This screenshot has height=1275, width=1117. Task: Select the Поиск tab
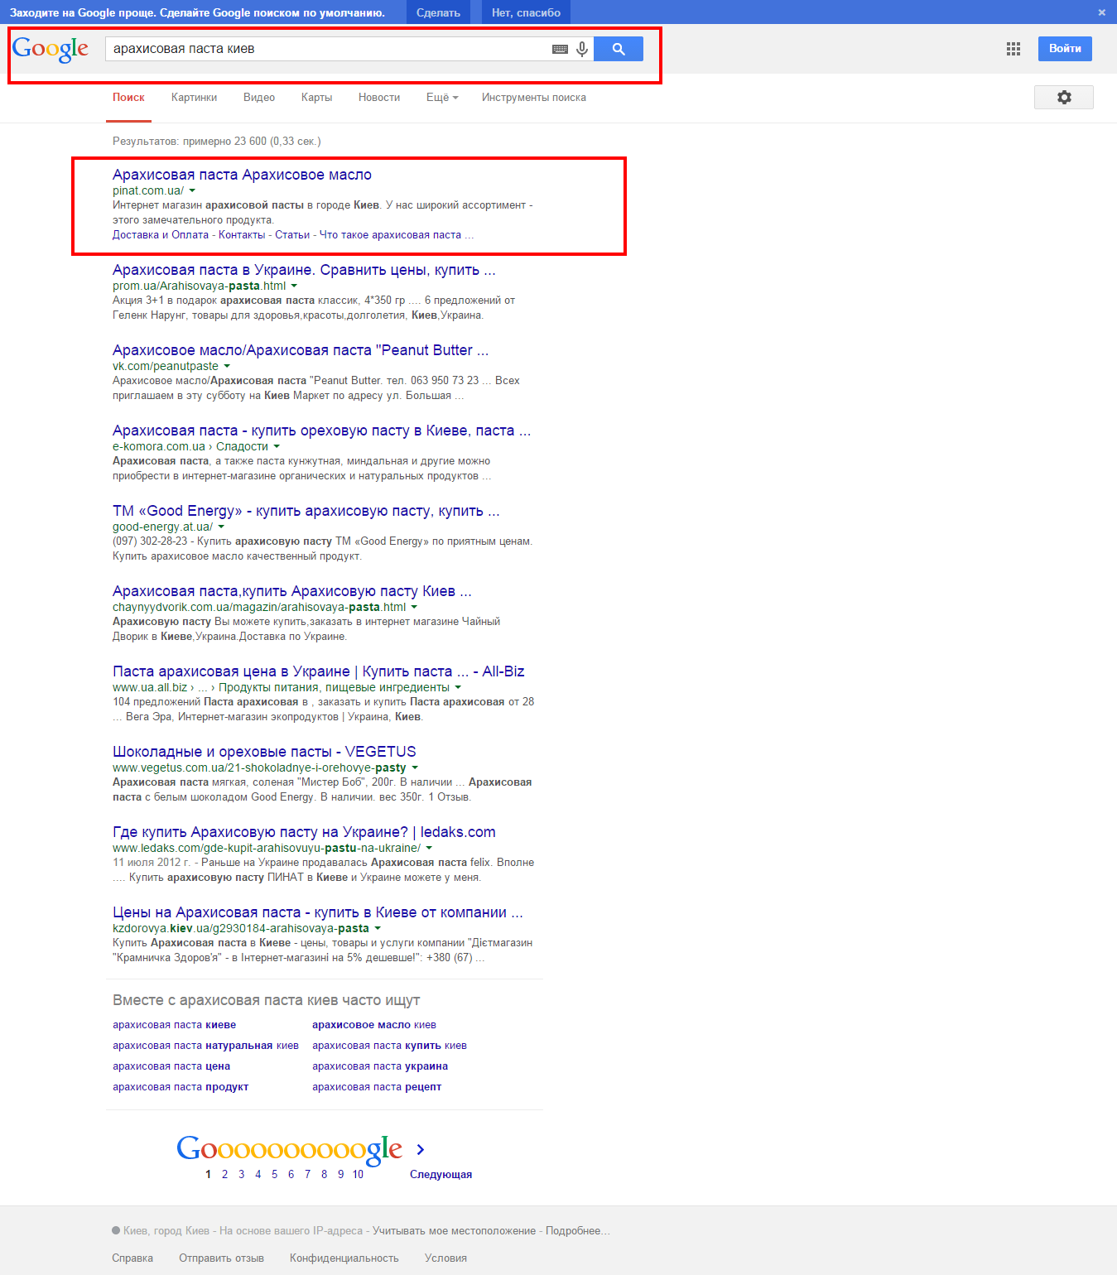(128, 98)
